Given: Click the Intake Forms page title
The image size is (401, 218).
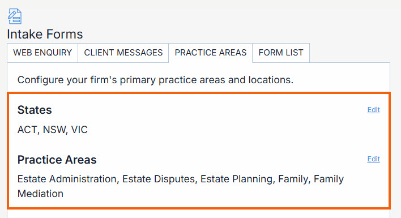Looking at the screenshot, I should point(45,34).
